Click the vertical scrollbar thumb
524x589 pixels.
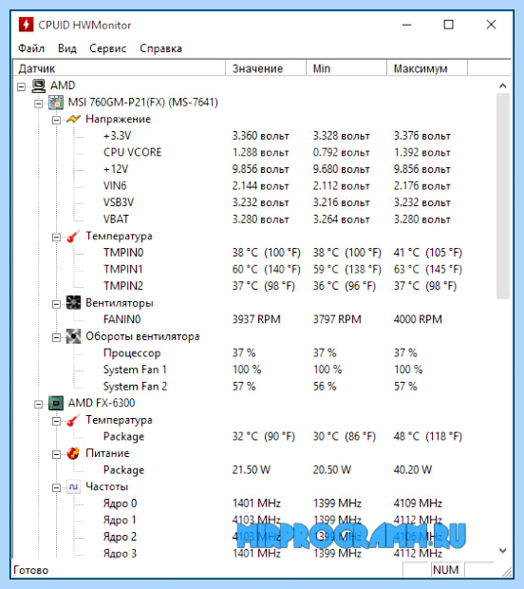(503, 196)
